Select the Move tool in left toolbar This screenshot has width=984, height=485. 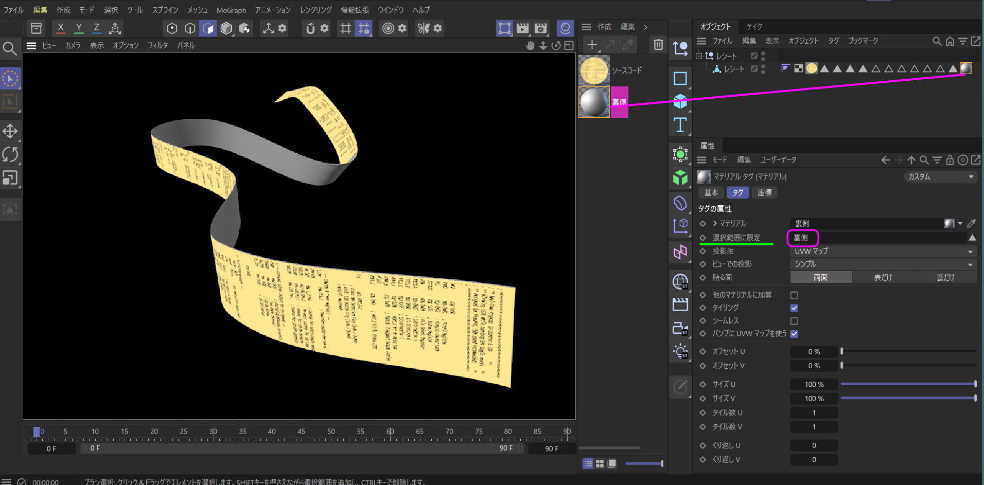(x=10, y=131)
